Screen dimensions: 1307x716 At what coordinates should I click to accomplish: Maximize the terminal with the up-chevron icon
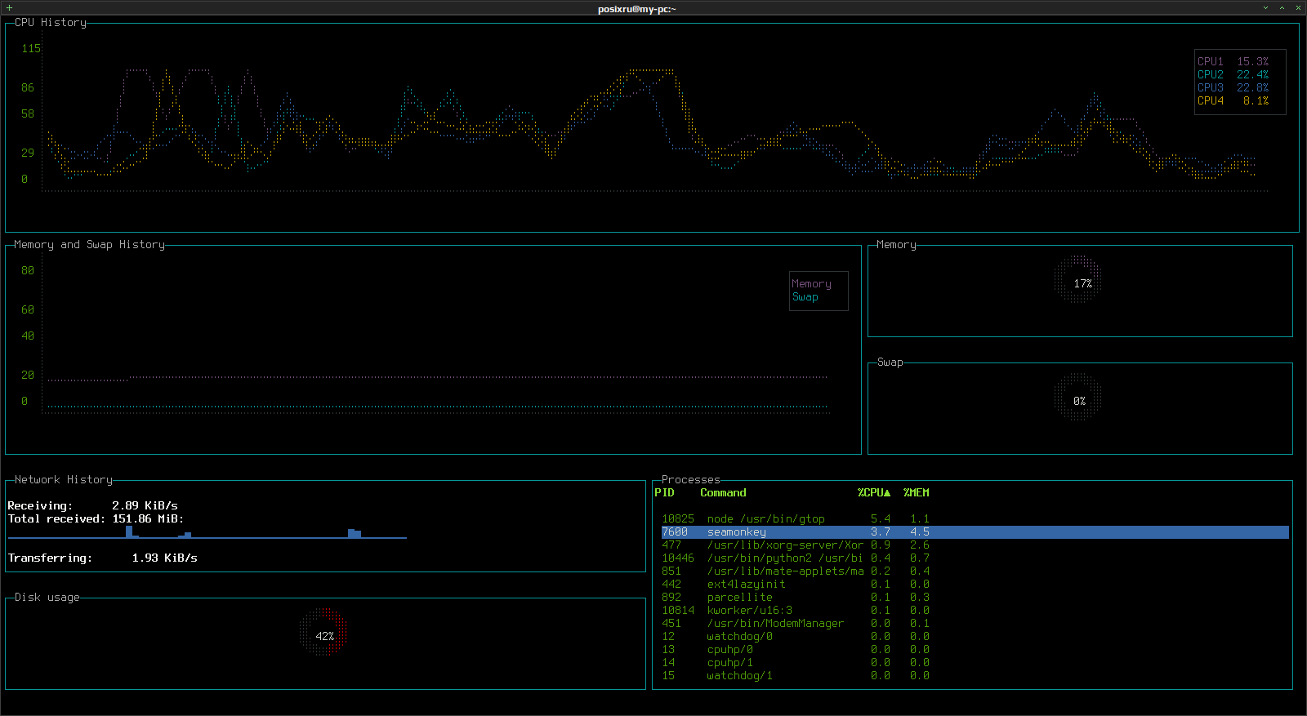(x=1282, y=7)
